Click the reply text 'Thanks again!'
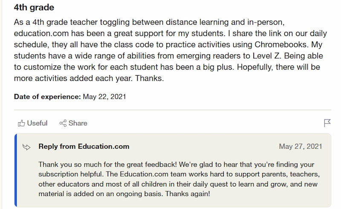 click(188, 194)
